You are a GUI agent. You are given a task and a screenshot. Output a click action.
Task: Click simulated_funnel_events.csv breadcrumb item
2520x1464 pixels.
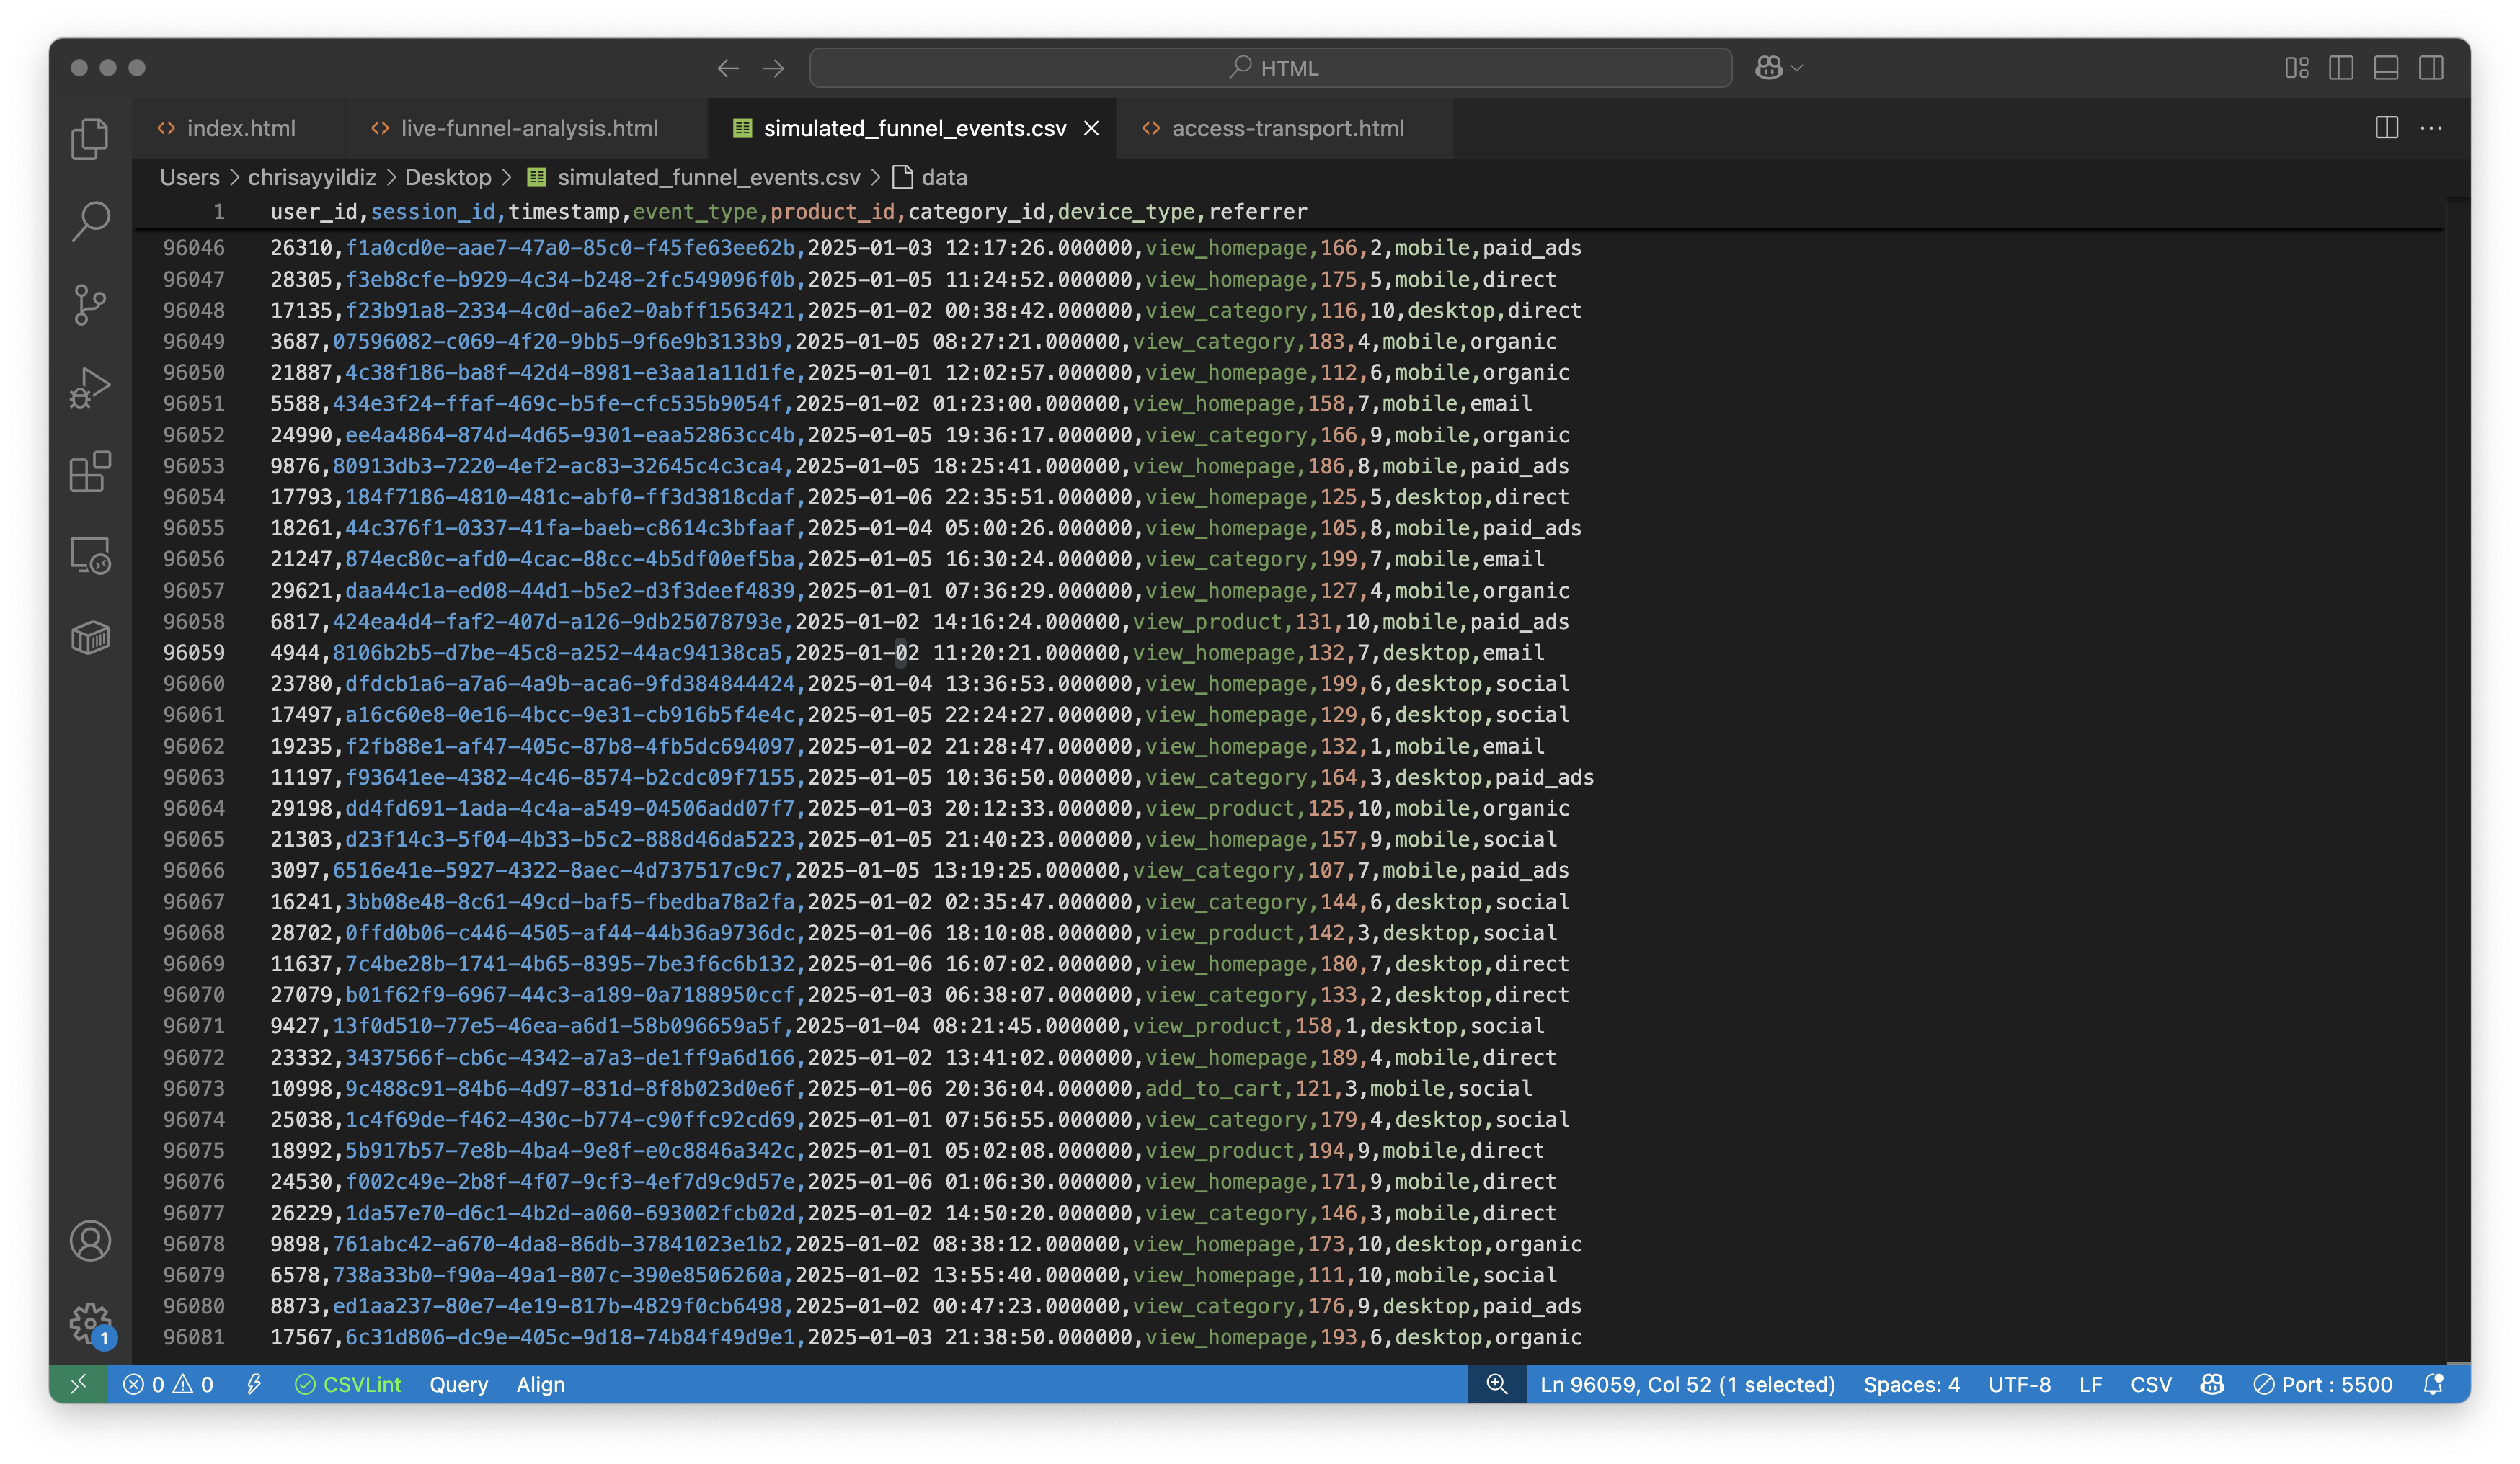coord(708,177)
